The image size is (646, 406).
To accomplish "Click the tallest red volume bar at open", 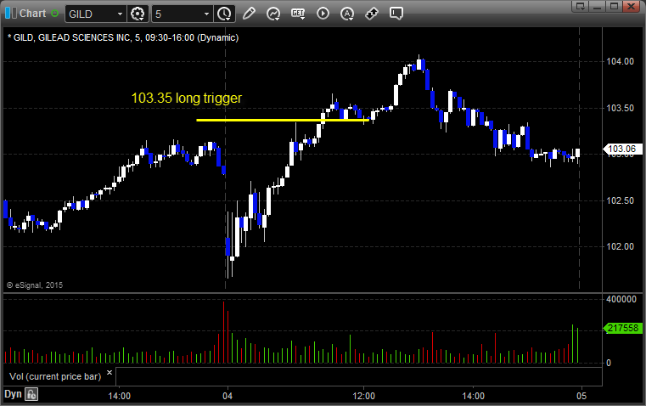I will coord(224,332).
